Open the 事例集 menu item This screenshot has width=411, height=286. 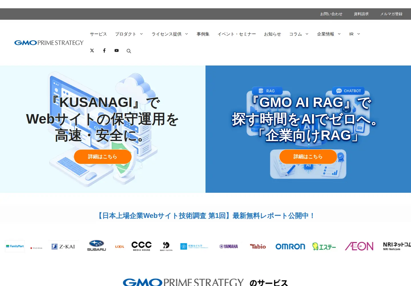[x=203, y=34]
